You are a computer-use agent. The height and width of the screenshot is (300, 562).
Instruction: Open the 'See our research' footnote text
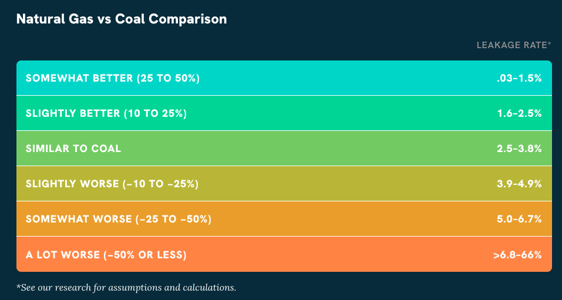[x=126, y=288]
